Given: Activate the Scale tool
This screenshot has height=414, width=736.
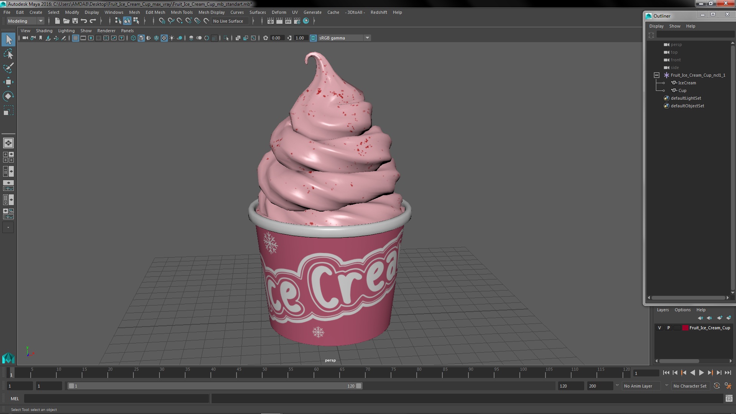Looking at the screenshot, I should tap(8, 110).
